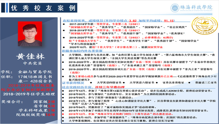Click the 大学英语四级证书 item

click(109, 83)
